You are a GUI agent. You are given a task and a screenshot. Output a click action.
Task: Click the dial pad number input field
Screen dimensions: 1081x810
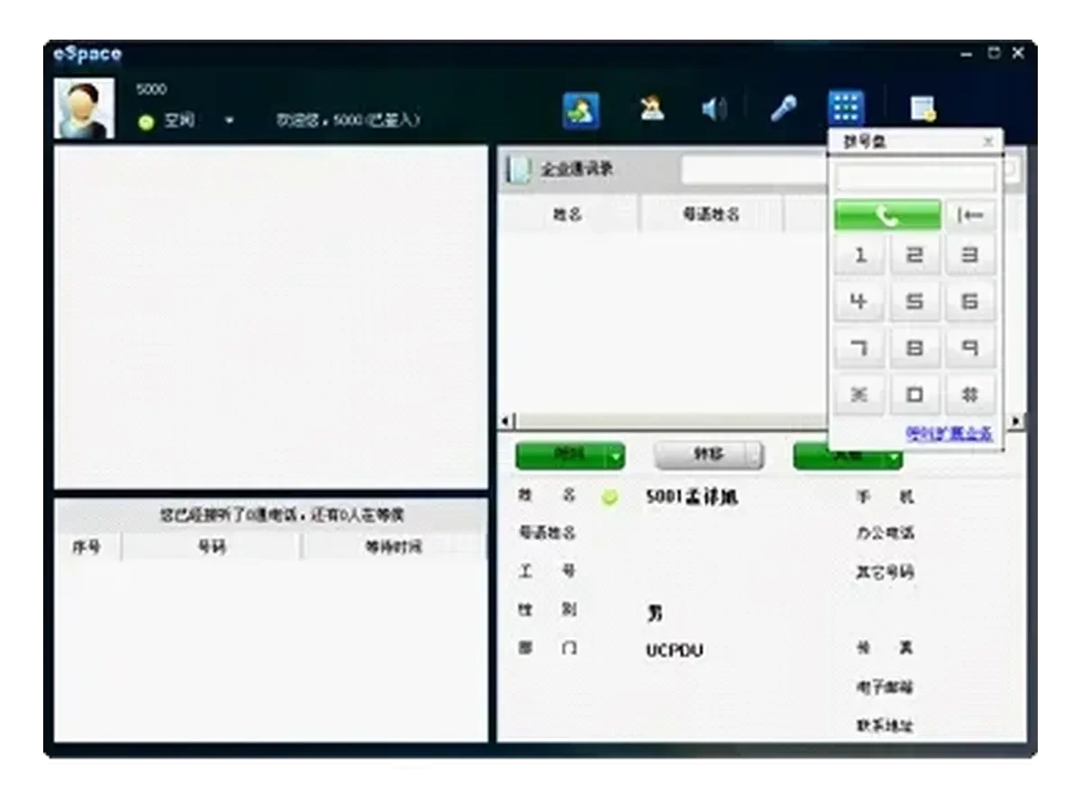(x=915, y=177)
